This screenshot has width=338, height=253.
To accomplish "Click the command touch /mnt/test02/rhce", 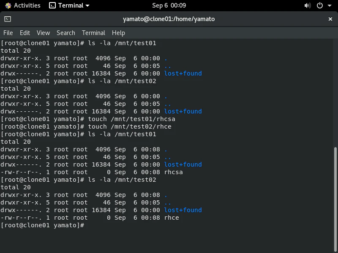I will coord(130,126).
